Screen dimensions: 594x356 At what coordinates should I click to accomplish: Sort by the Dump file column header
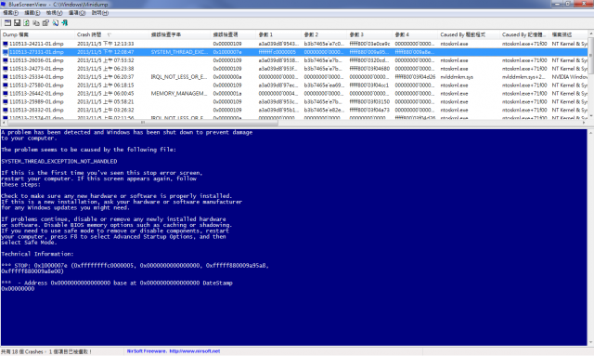coord(38,34)
